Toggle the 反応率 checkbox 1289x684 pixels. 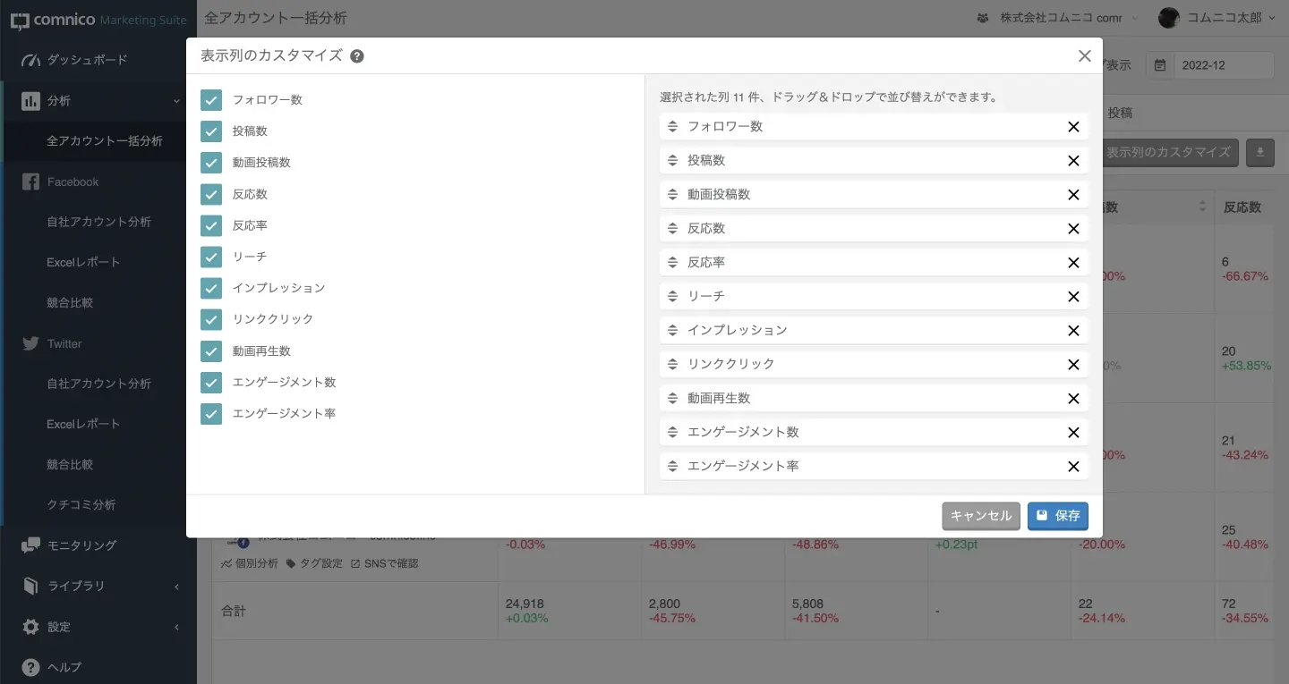[211, 225]
